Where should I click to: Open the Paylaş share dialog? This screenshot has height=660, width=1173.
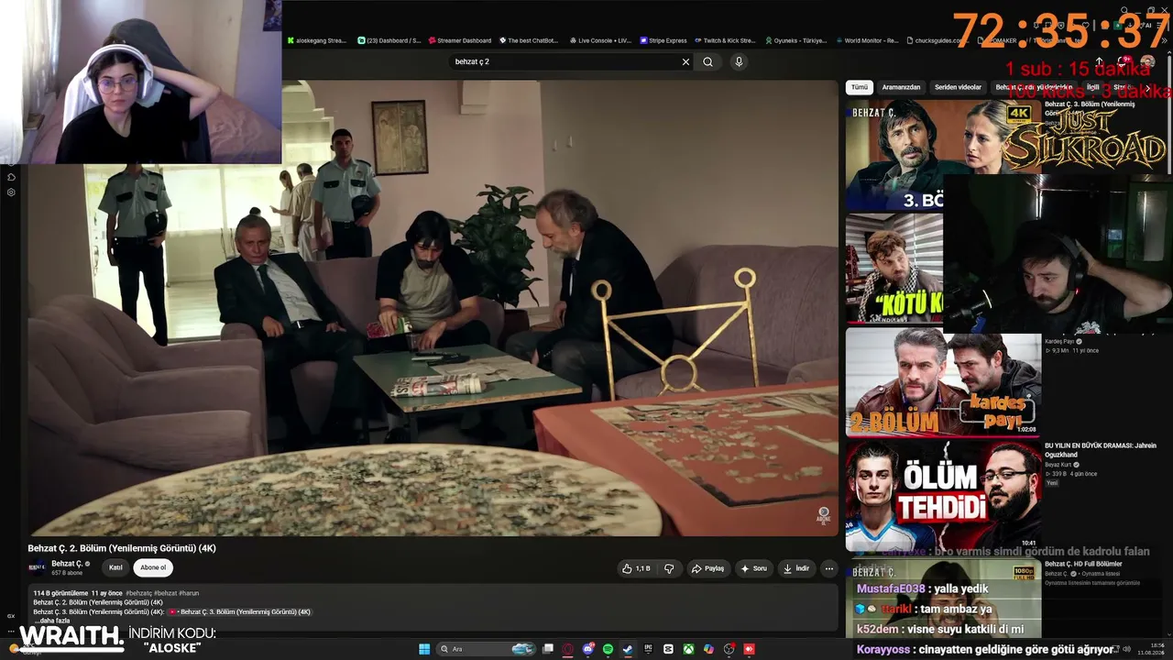pyautogui.click(x=707, y=568)
